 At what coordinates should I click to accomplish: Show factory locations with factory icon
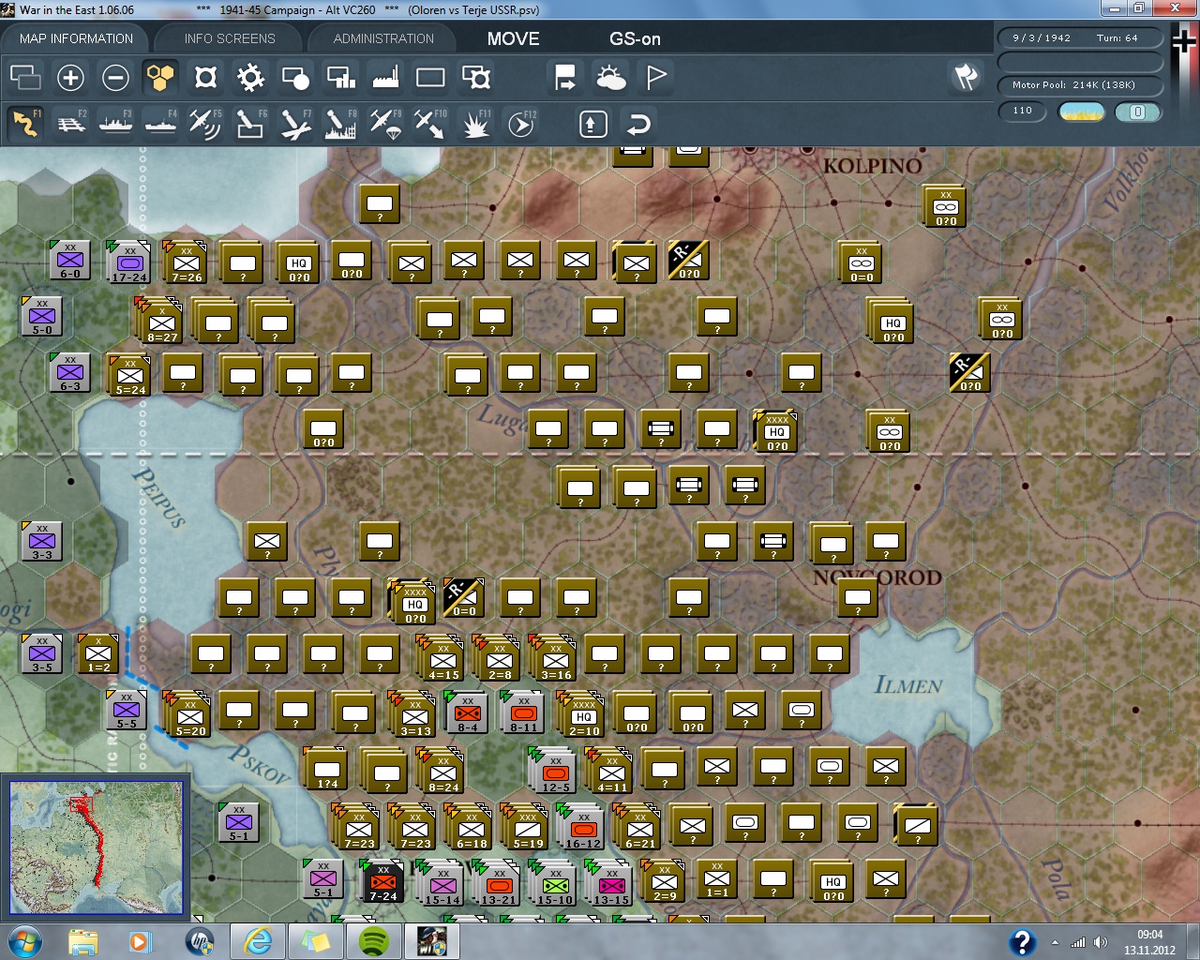tap(385, 77)
